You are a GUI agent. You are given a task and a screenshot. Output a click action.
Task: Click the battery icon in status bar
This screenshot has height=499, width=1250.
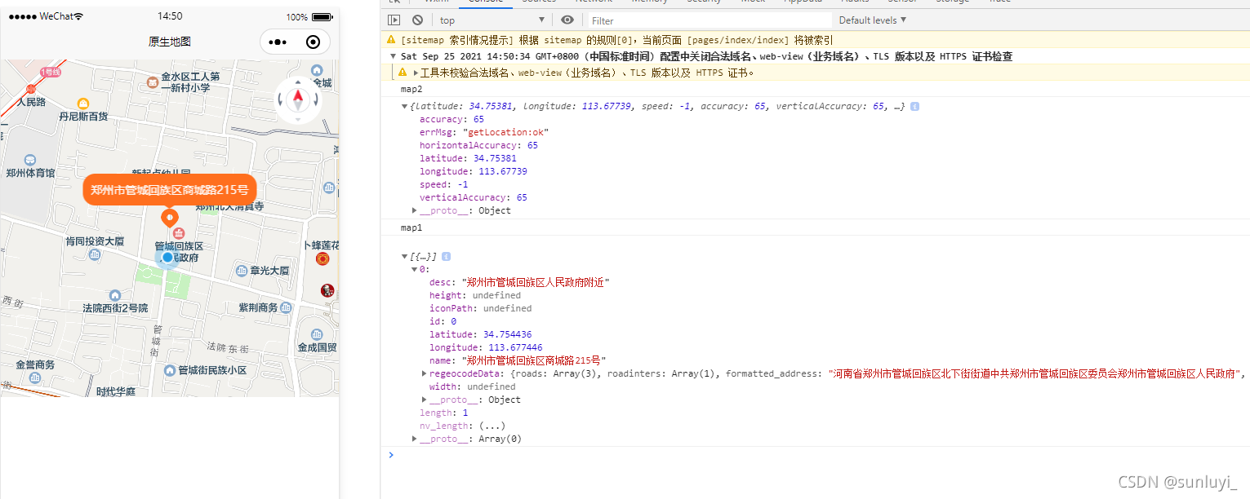point(322,16)
